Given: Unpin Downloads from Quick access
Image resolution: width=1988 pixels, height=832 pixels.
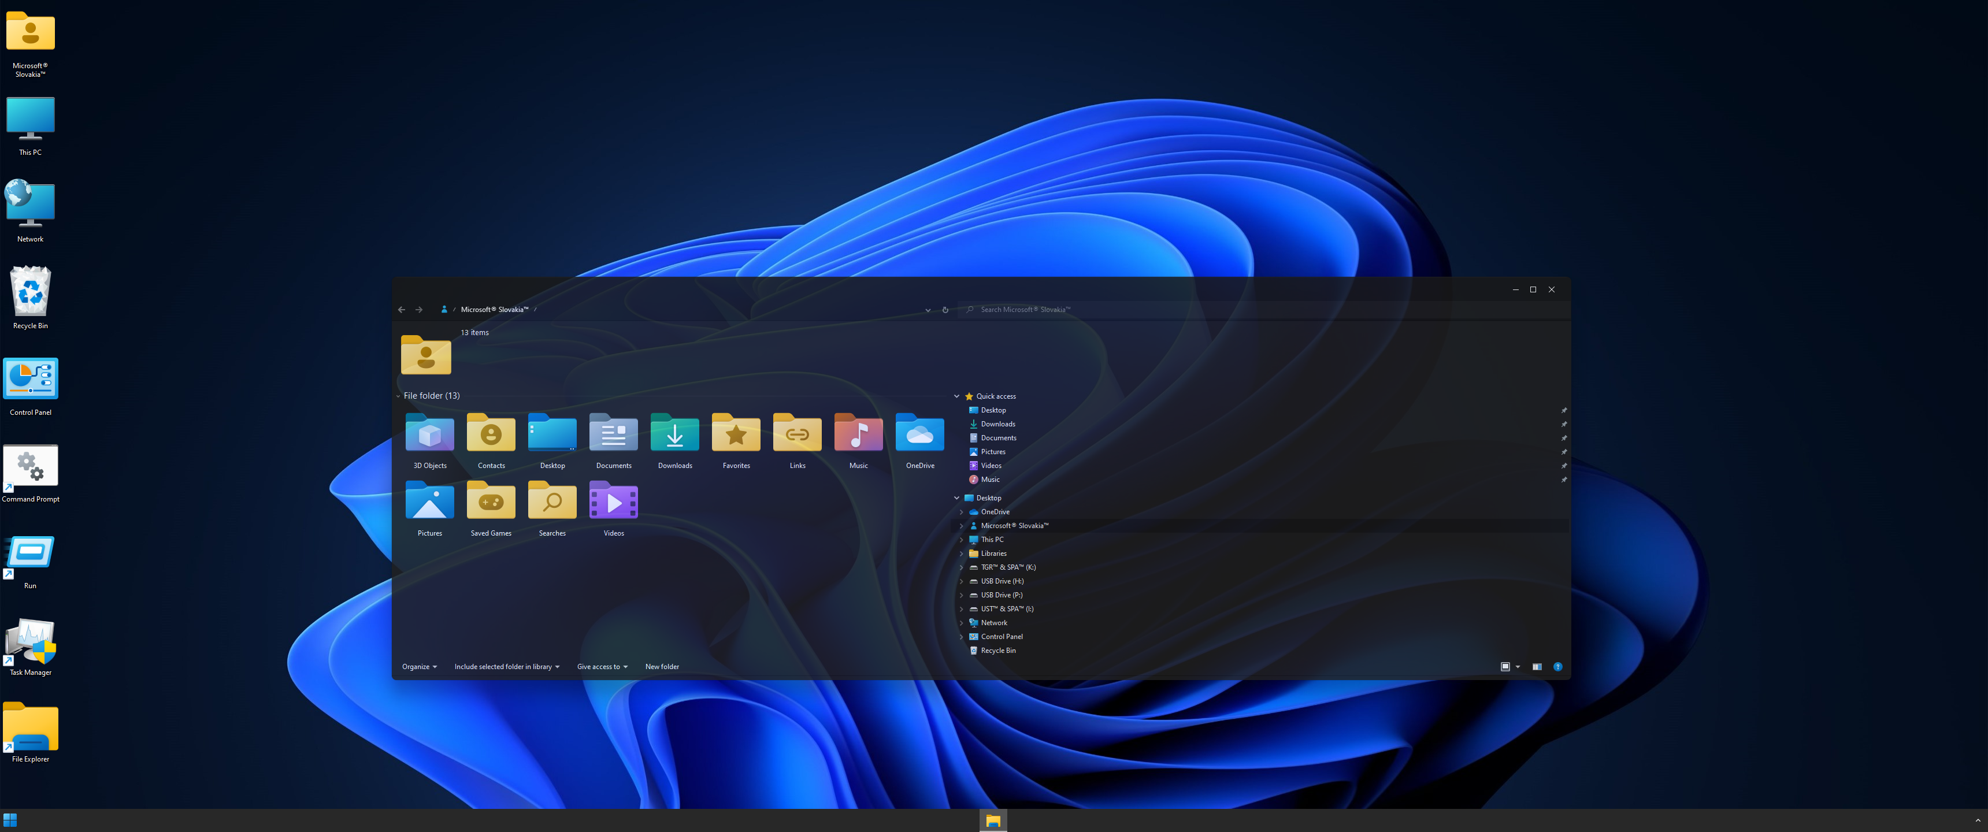Looking at the screenshot, I should click(x=1564, y=425).
